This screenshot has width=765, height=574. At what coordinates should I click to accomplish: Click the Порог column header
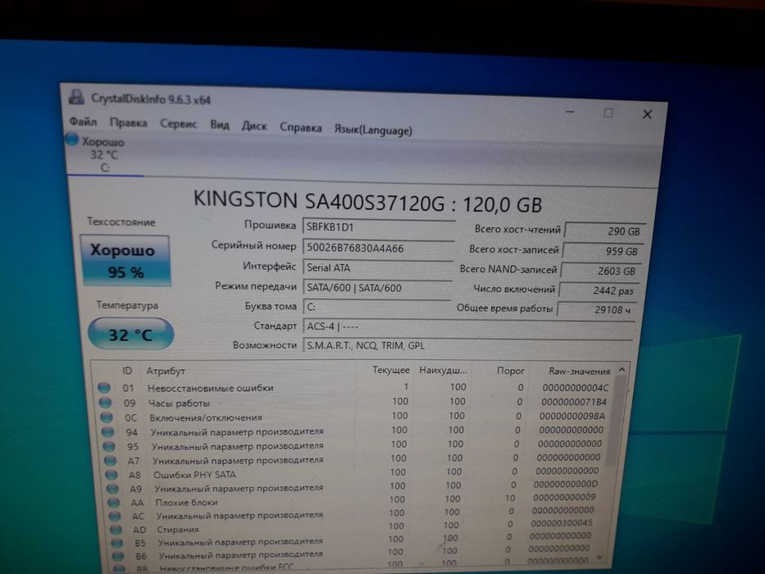coord(510,371)
